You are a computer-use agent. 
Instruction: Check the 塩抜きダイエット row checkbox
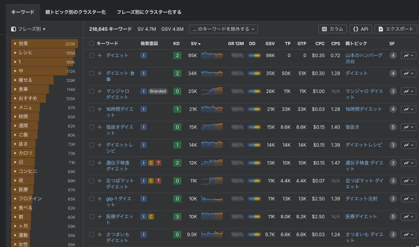[x=92, y=127]
